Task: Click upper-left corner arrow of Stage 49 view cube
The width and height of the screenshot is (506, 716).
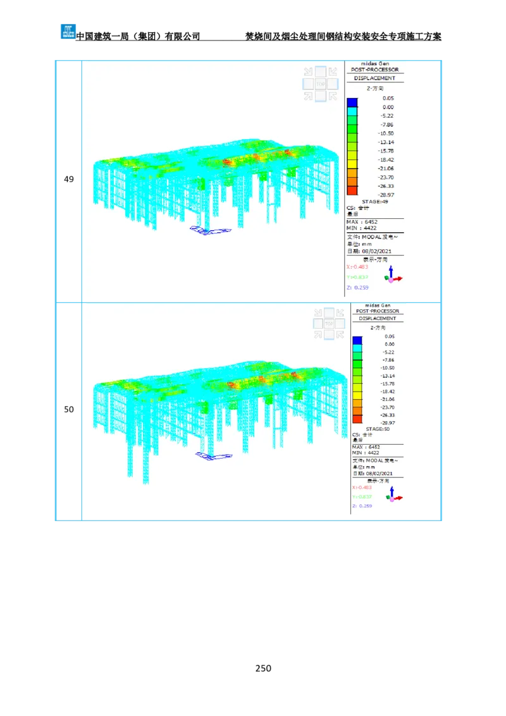Action: [x=308, y=72]
